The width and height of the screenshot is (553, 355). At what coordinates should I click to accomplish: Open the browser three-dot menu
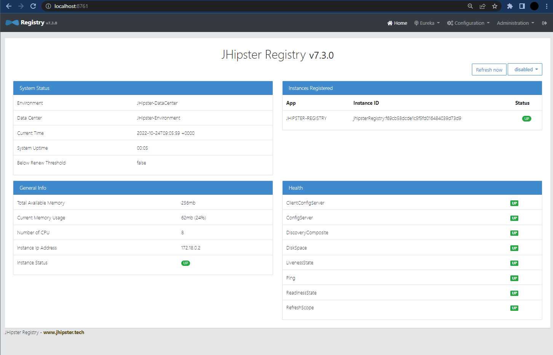click(x=547, y=6)
